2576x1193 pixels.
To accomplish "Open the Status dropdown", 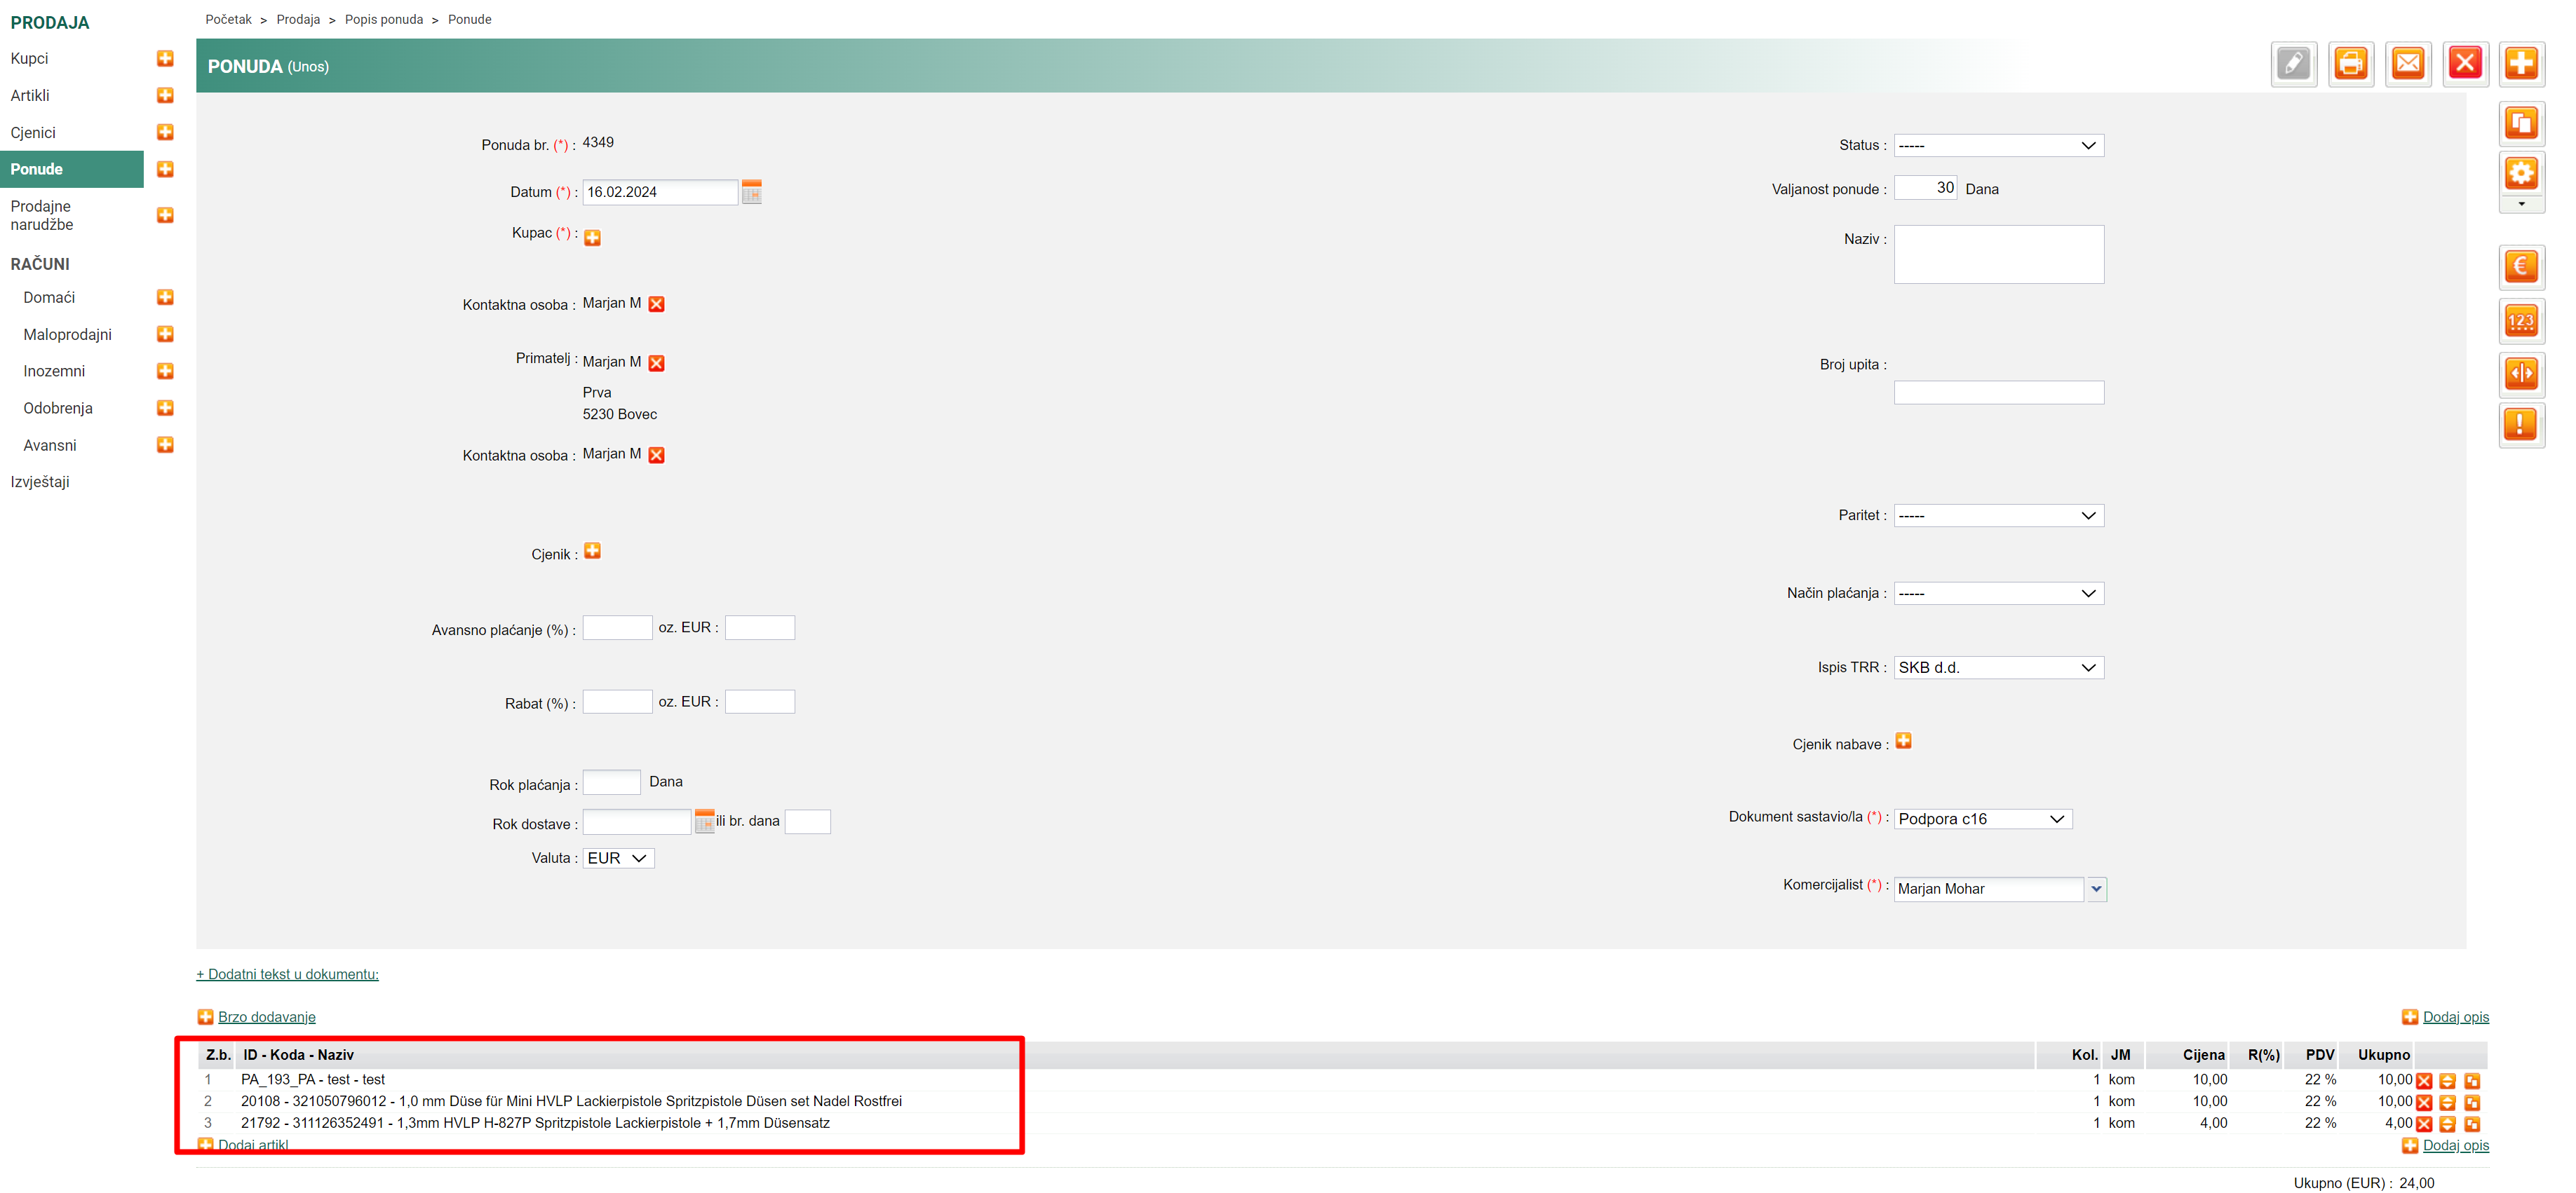I will point(1997,146).
